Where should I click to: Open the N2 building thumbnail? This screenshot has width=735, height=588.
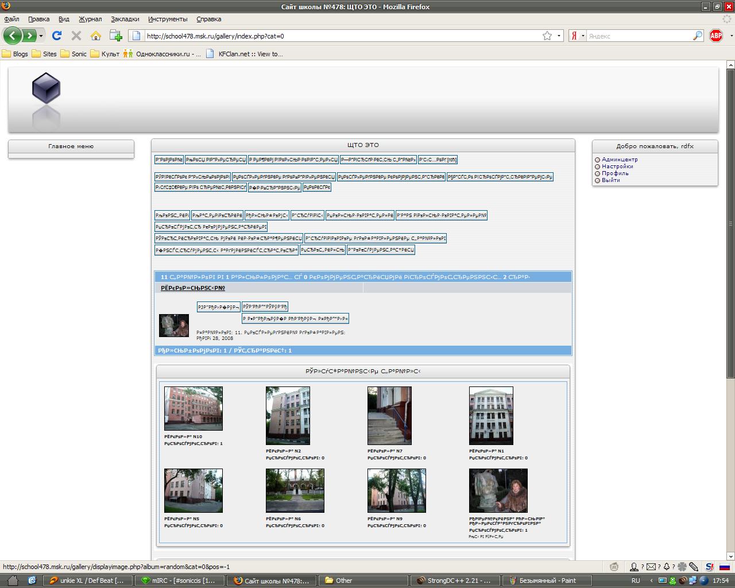pyautogui.click(x=288, y=416)
